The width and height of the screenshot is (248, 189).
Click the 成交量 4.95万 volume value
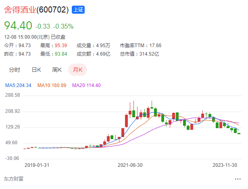pyautogui.click(x=103, y=46)
